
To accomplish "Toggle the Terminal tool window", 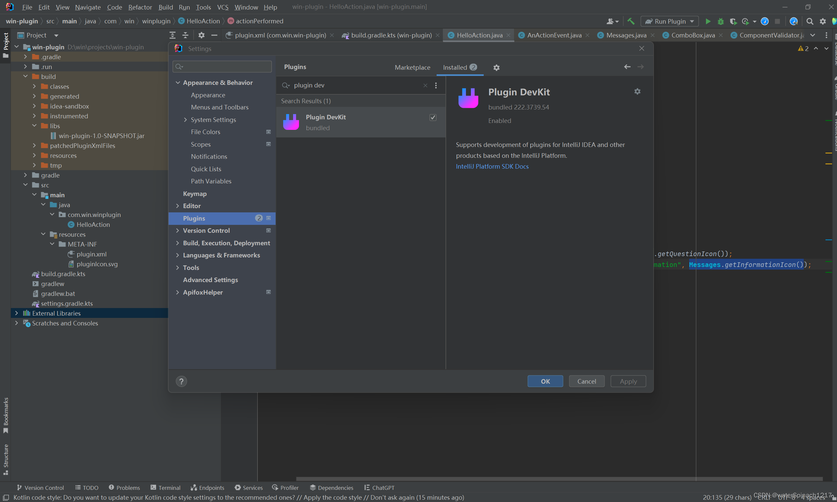I will (165, 488).
